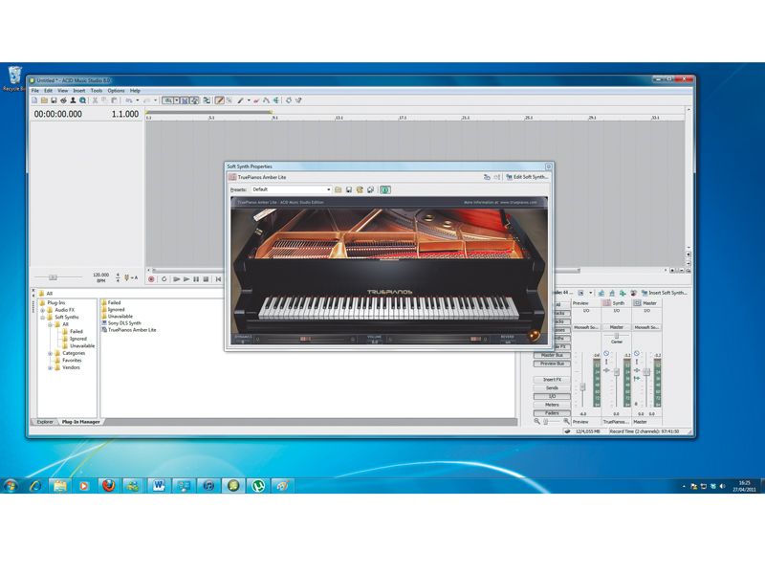Expand the Audio FX tree node
Viewport: 765px width, 574px height.
coord(42,310)
